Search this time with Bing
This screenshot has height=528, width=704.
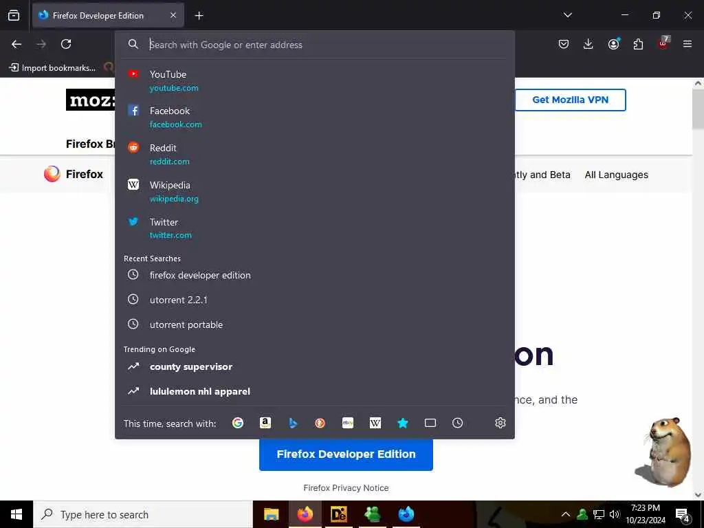click(x=293, y=423)
